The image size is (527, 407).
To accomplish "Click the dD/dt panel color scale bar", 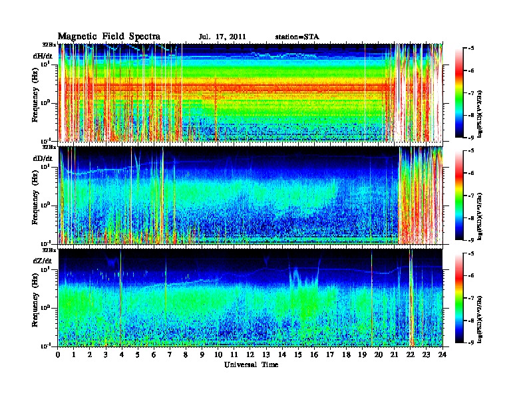I will tap(458, 196).
